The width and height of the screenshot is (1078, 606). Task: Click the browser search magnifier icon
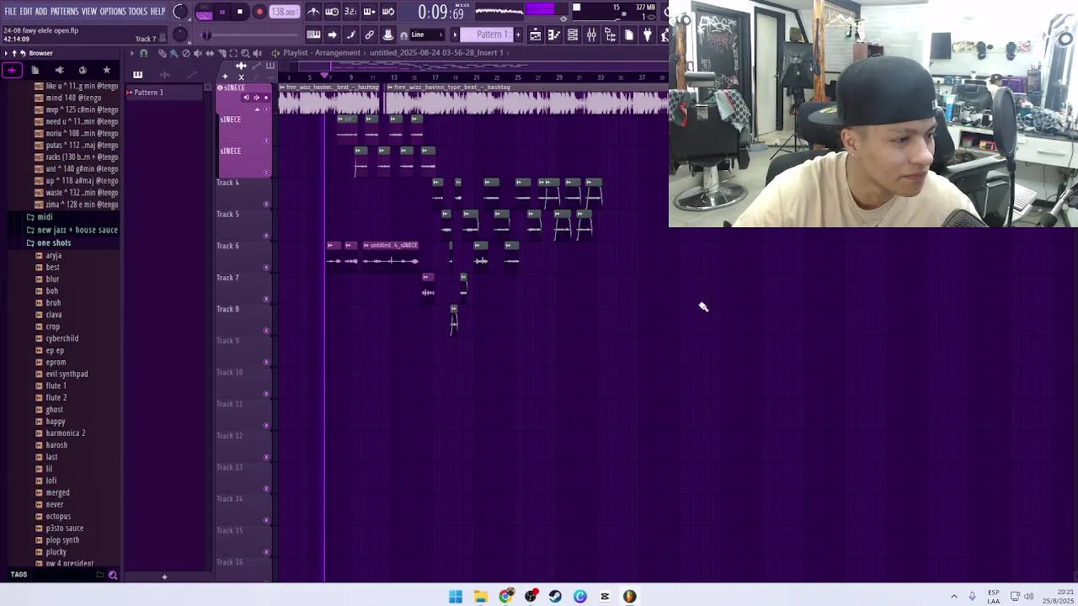(x=113, y=575)
